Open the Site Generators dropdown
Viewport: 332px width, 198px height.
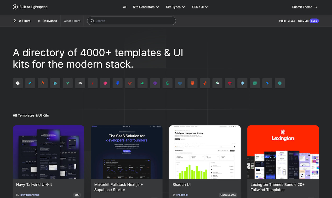click(x=146, y=7)
